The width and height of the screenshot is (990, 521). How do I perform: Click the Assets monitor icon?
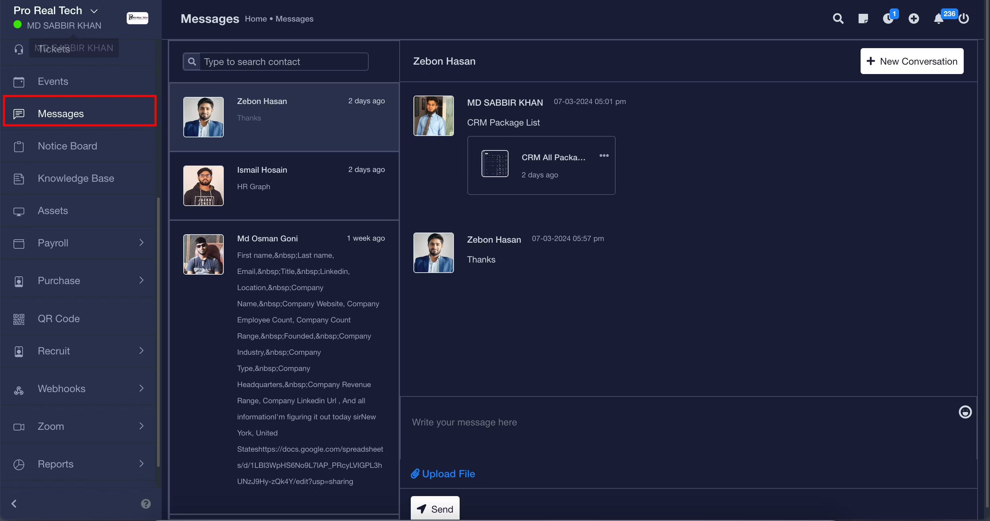pyautogui.click(x=19, y=211)
